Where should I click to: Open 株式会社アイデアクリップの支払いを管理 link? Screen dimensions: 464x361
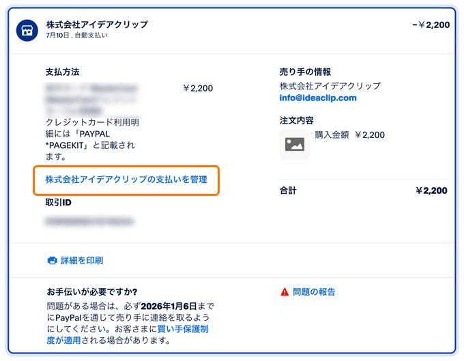126,179
